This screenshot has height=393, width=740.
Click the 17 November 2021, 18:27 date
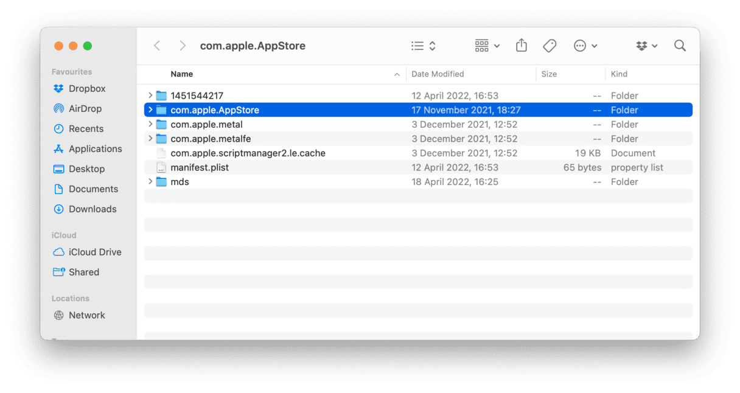click(466, 110)
